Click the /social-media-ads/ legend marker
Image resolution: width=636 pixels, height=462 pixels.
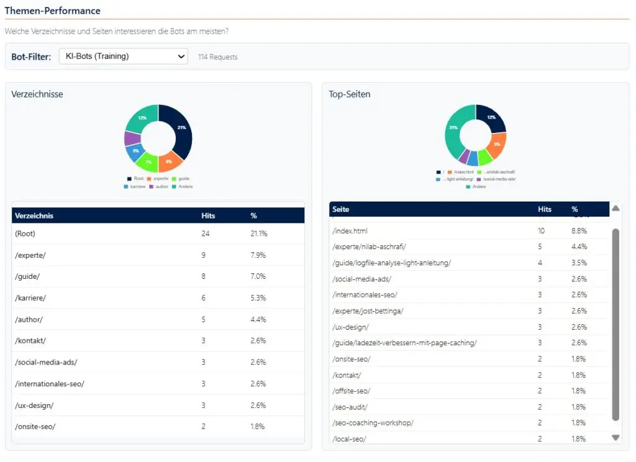click(x=478, y=179)
